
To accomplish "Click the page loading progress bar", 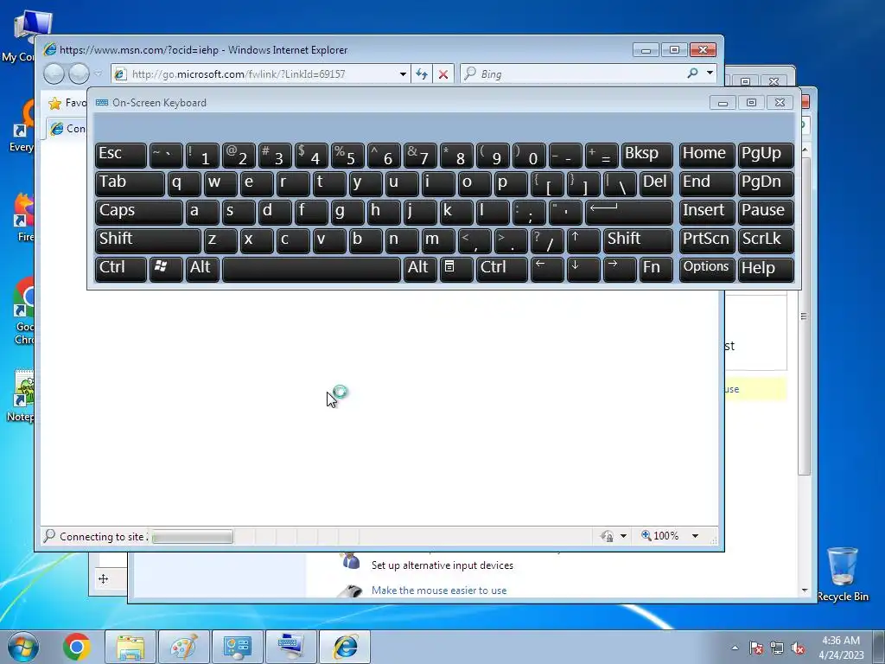I will click(x=192, y=536).
